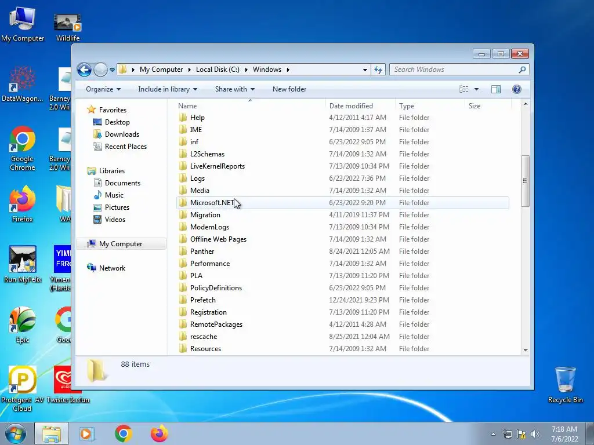The width and height of the screenshot is (594, 445).
Task: Select the Panther folder name
Action: point(202,251)
